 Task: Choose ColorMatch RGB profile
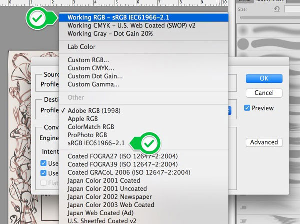pos(143,127)
